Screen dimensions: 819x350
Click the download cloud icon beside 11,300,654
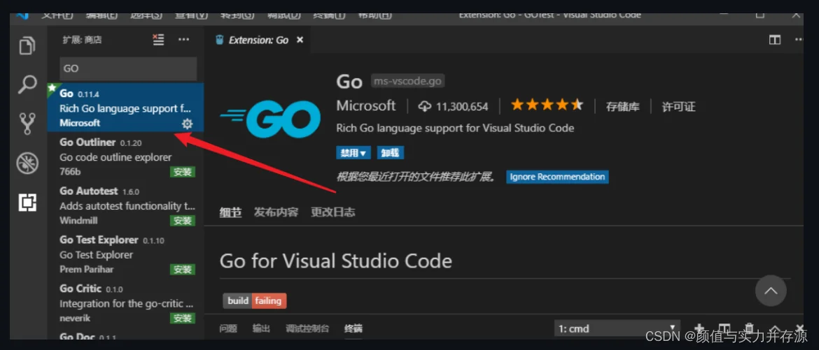tap(425, 106)
